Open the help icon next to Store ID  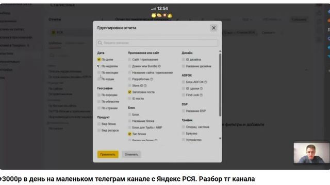(145, 86)
